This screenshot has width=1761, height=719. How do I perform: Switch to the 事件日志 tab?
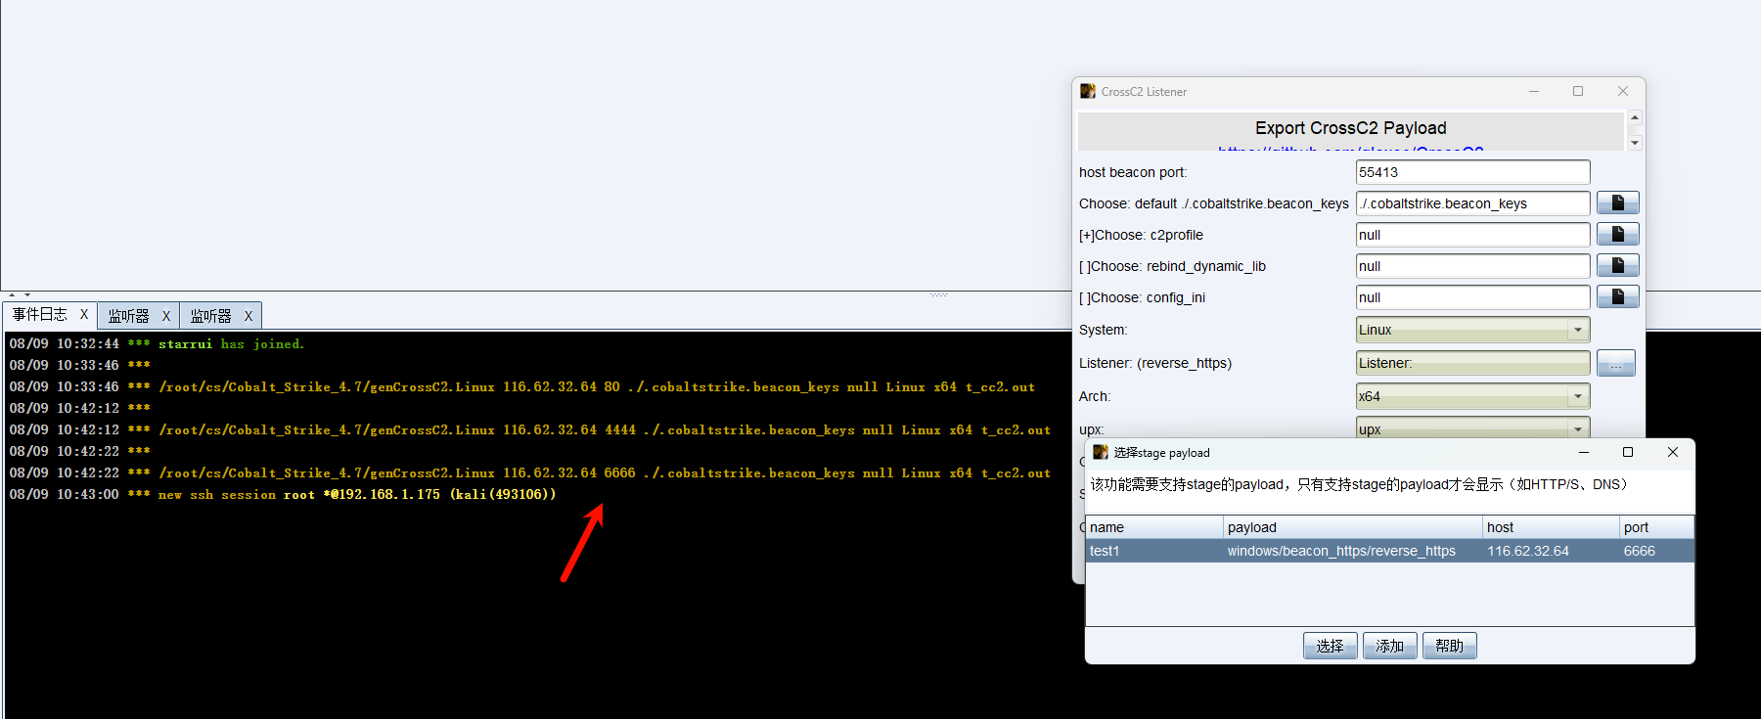pyautogui.click(x=40, y=315)
